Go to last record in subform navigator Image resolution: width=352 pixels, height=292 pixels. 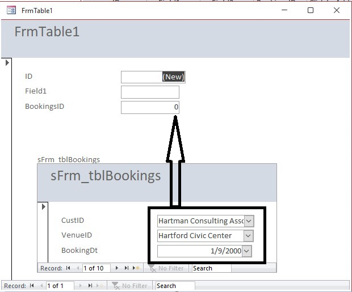tap(127, 268)
